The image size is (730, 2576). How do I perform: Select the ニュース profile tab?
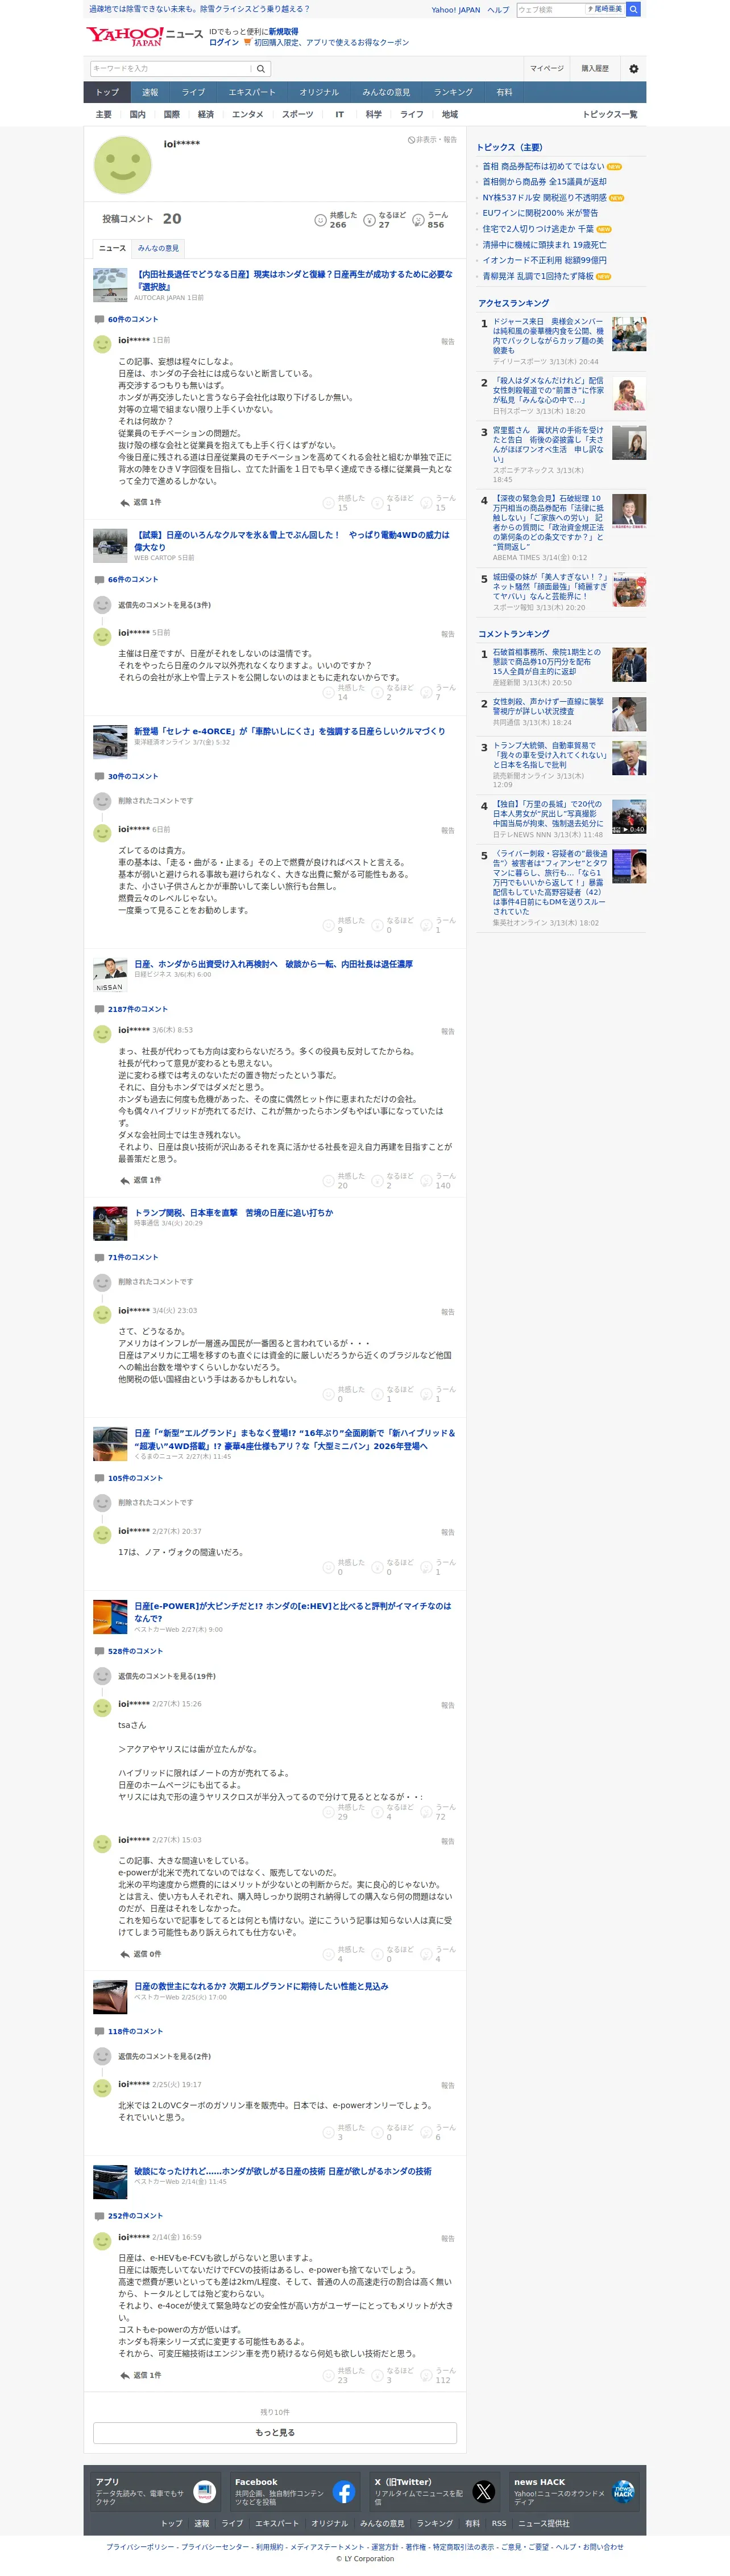[x=113, y=248]
